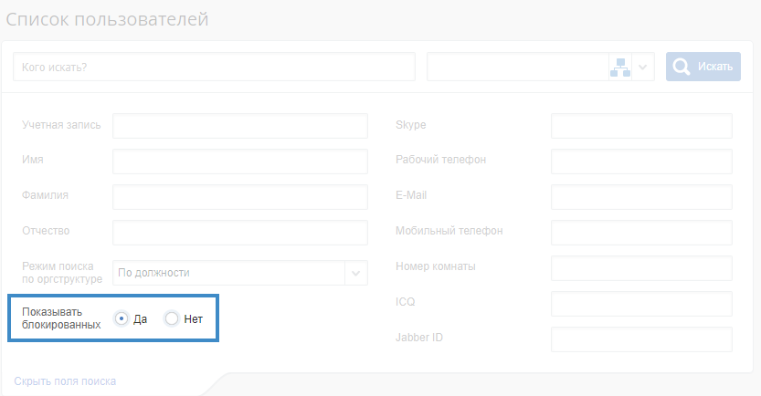Select 'Да' for showing blocked users

coord(122,318)
